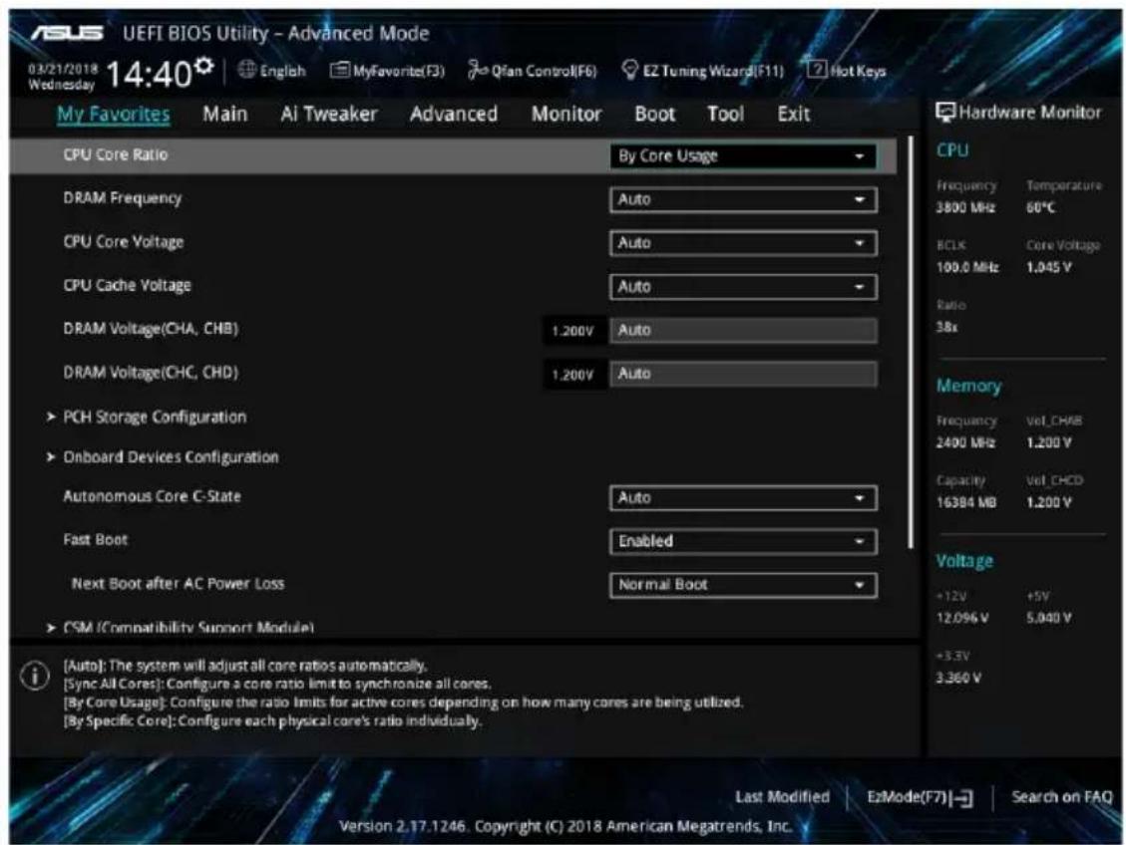Click the BCLK 100.0 MHz value
The width and height of the screenshot is (1126, 845).
pyautogui.click(x=967, y=268)
